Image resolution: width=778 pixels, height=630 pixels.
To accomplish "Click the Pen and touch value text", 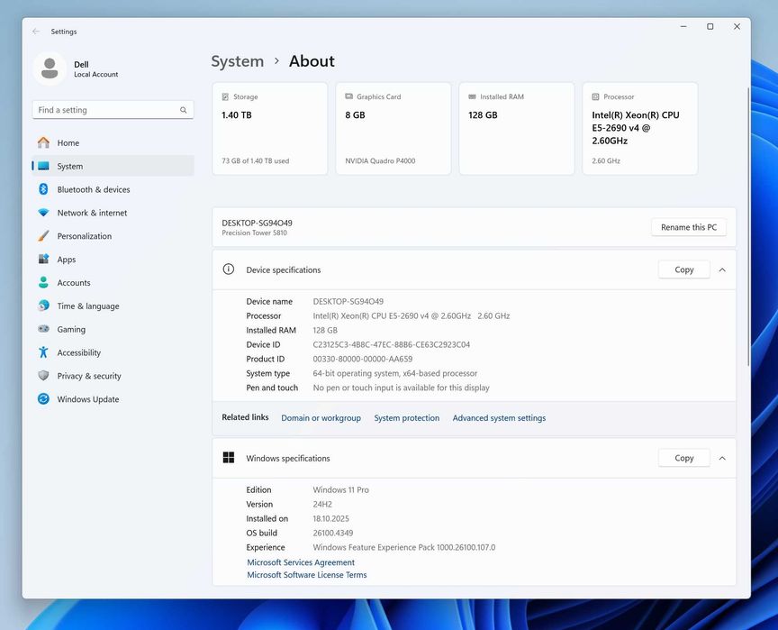I will (401, 388).
